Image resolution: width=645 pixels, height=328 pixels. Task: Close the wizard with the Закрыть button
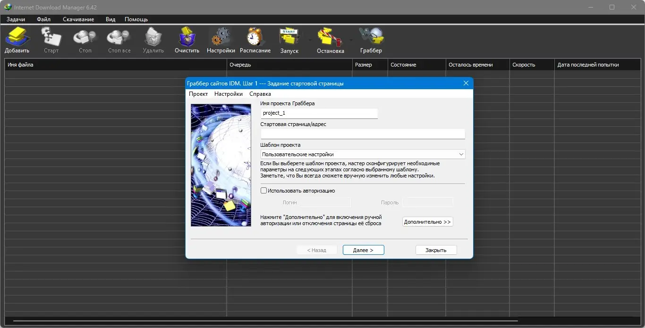click(436, 250)
